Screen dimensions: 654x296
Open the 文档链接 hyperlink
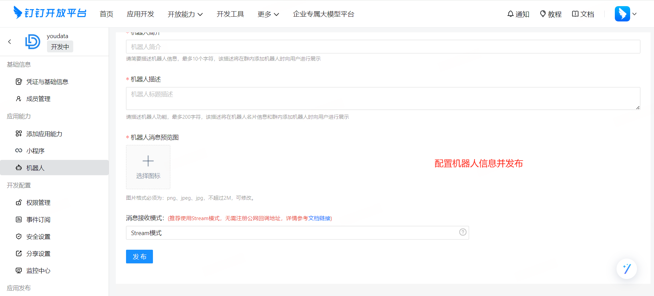click(x=319, y=218)
